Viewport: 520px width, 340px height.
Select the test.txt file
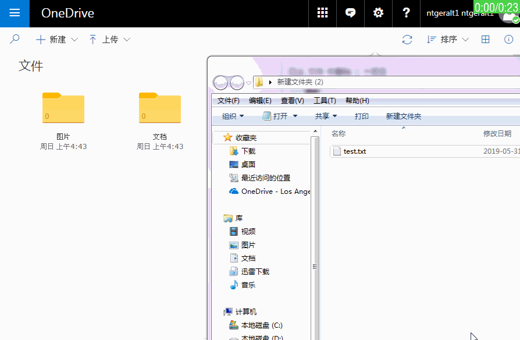click(354, 151)
